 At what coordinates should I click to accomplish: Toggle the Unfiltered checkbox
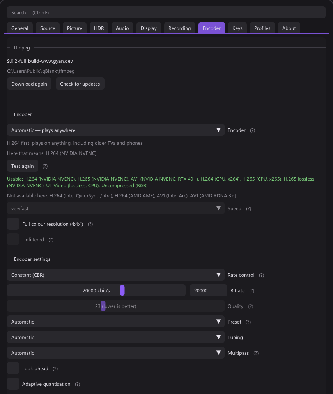(13, 239)
